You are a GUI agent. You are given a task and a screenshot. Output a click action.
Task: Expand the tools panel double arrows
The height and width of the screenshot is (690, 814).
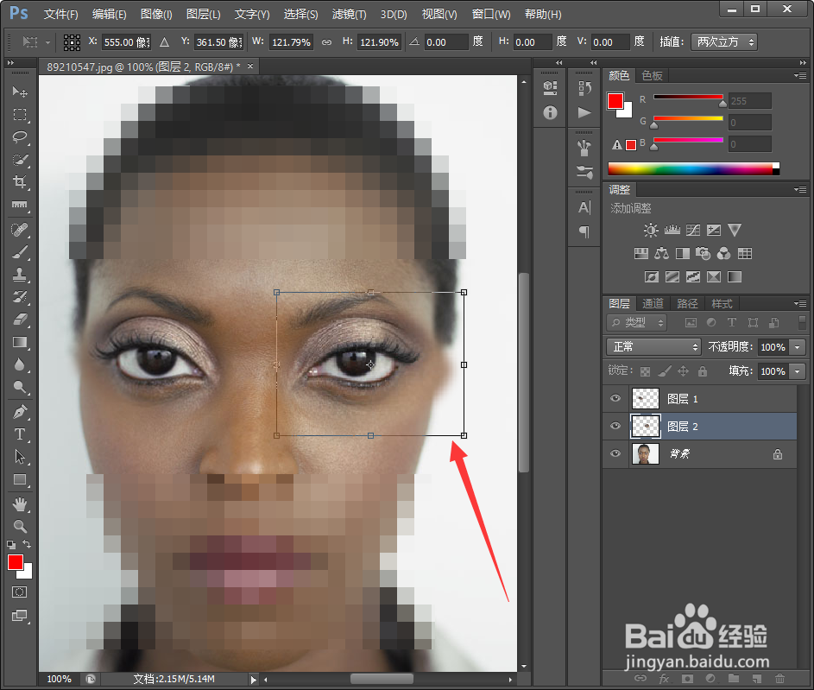(x=10, y=62)
